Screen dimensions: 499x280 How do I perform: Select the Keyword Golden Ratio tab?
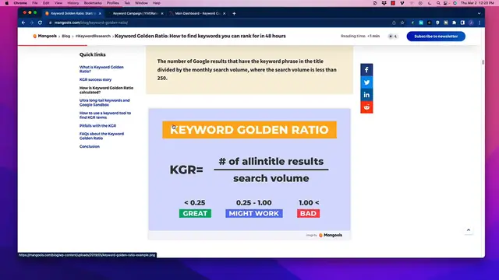coord(73,13)
